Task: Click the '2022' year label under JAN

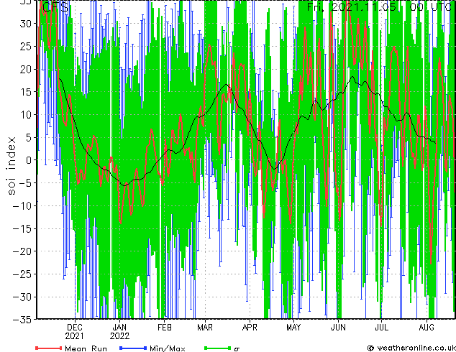Action: point(119,336)
